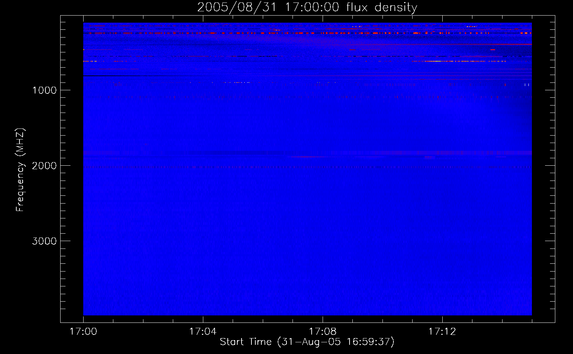Click the 'Frequency (MHZ)' axis label

pyautogui.click(x=20, y=170)
